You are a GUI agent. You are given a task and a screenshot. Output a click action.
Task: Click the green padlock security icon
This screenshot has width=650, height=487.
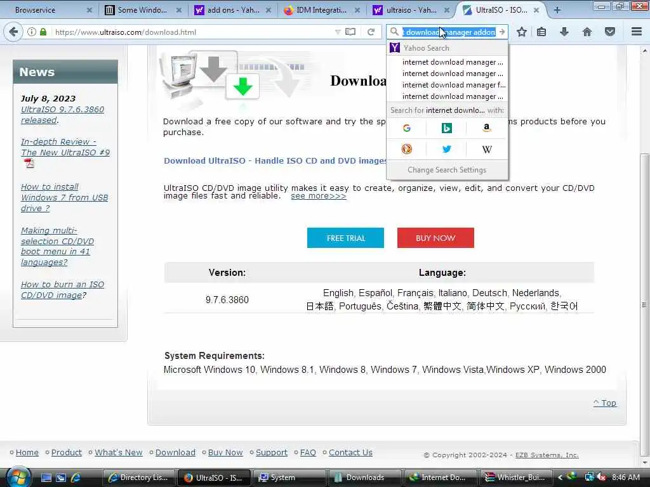pos(43,32)
